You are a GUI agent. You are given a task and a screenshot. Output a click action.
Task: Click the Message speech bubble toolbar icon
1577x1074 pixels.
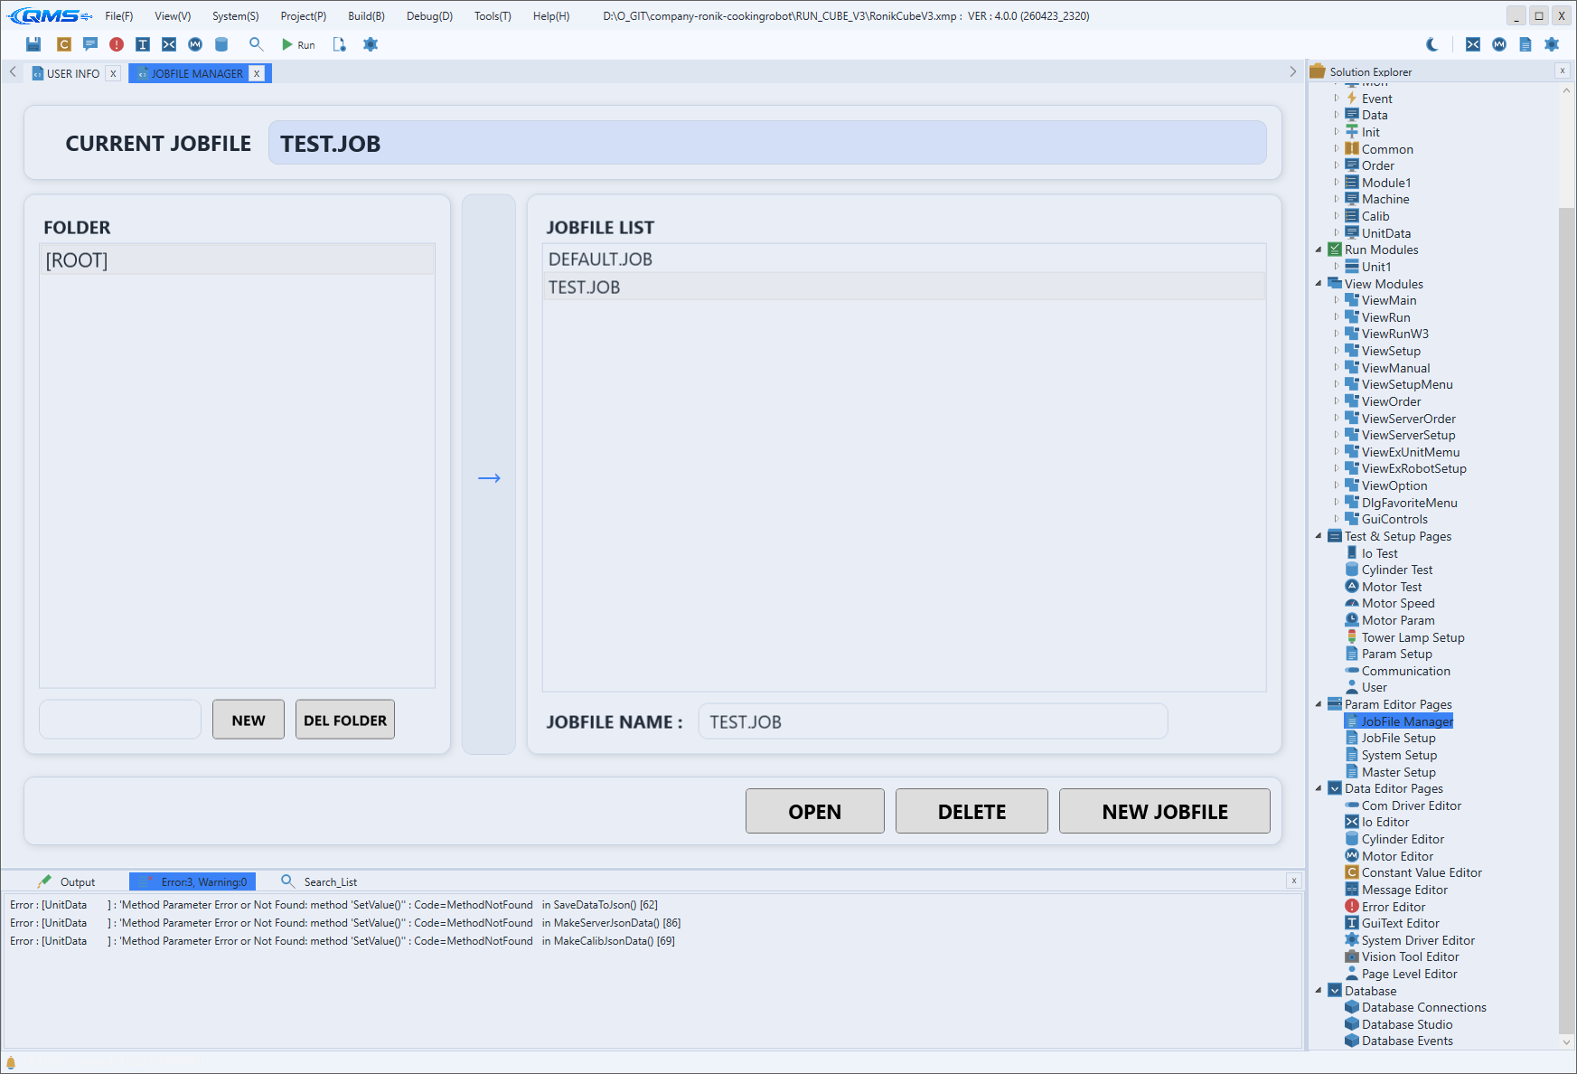click(x=90, y=44)
